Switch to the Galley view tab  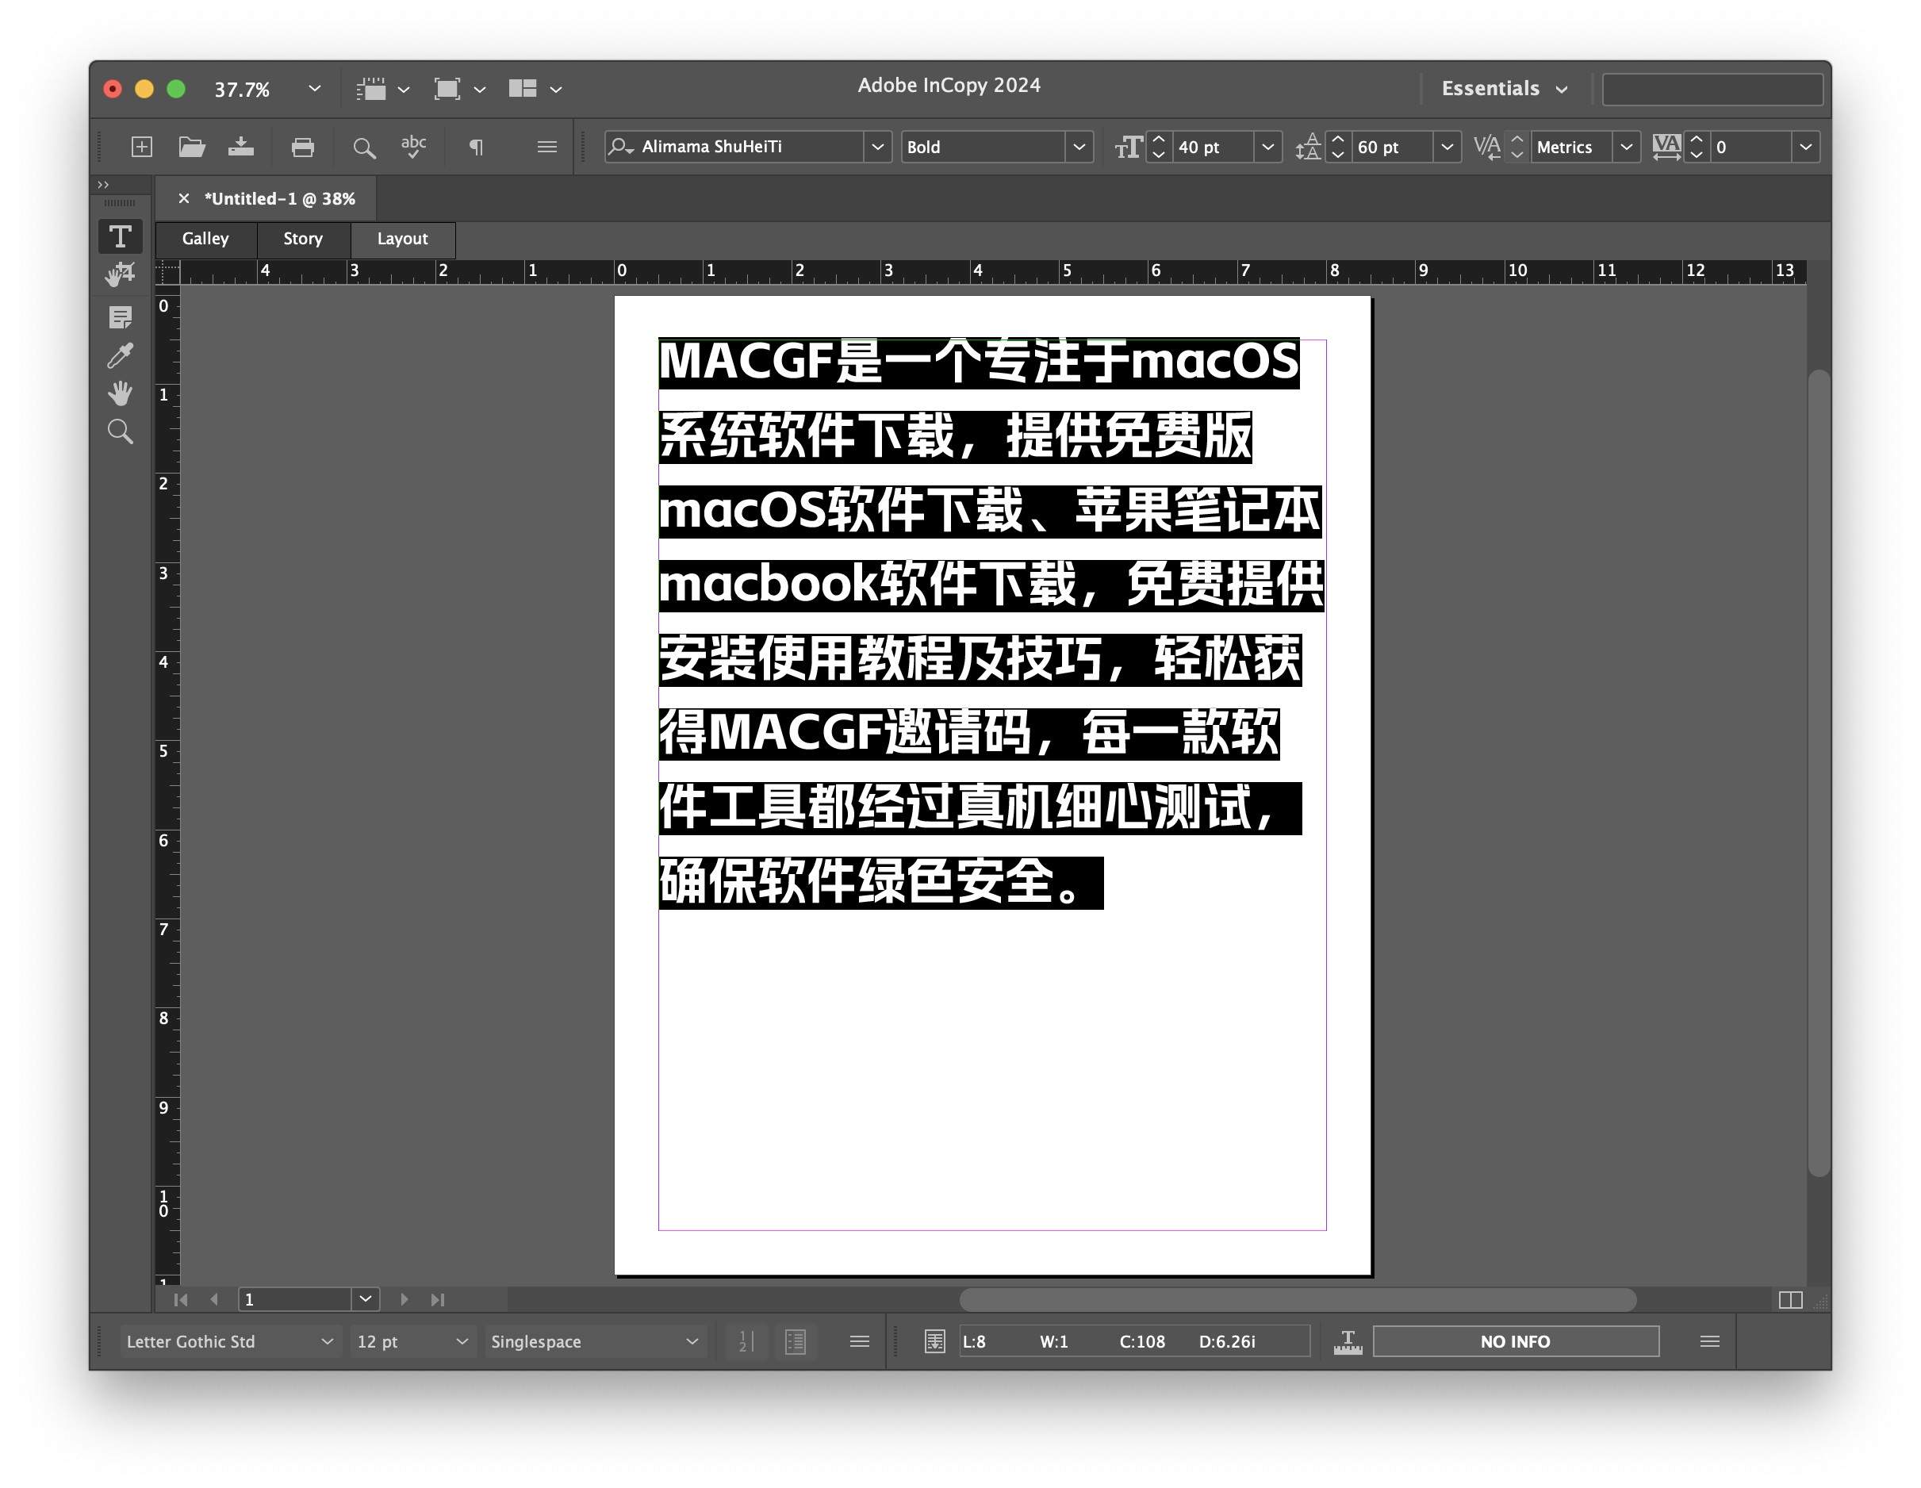[205, 238]
